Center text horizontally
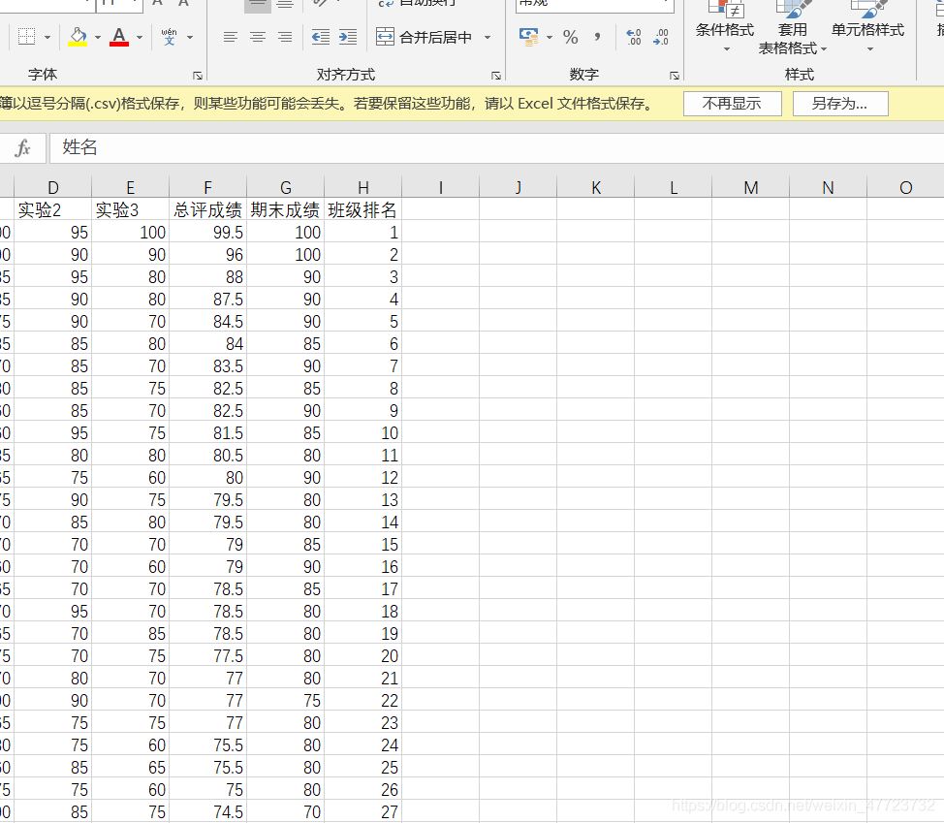Viewport: 944px width, 823px height. tap(258, 38)
